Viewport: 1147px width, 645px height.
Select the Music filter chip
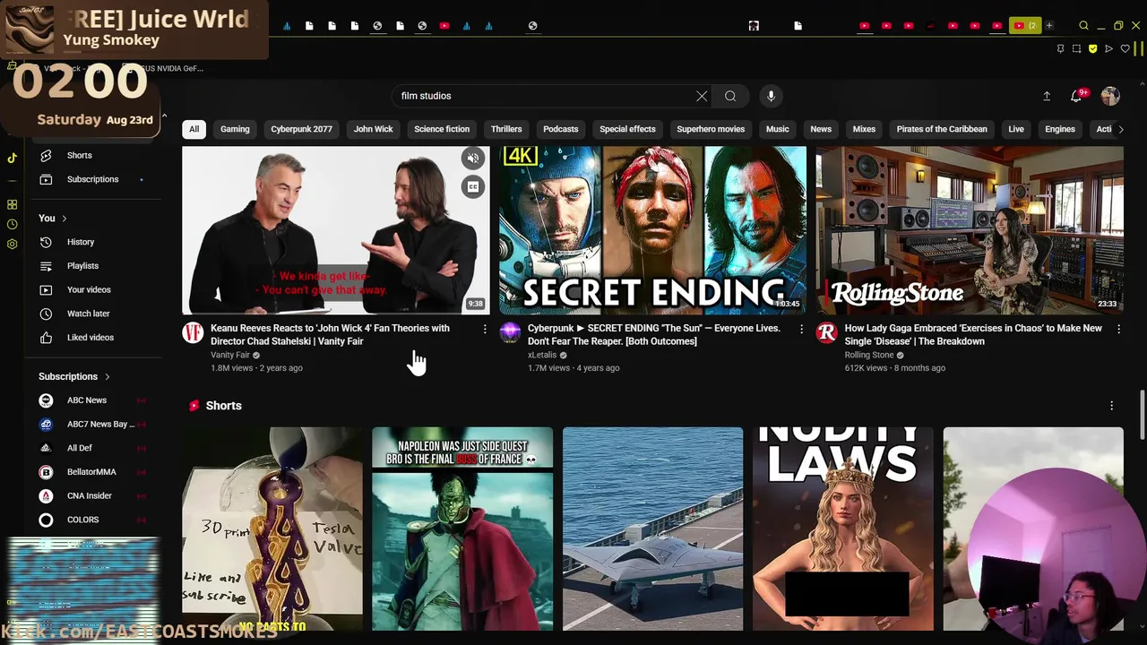pos(778,129)
